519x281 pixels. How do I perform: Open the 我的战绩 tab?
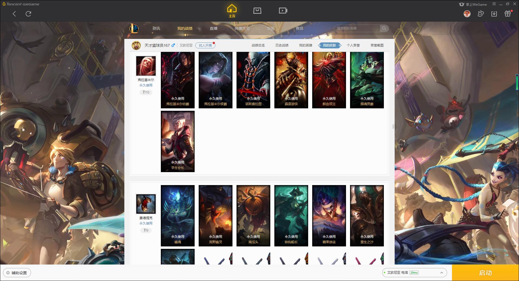coord(185,28)
